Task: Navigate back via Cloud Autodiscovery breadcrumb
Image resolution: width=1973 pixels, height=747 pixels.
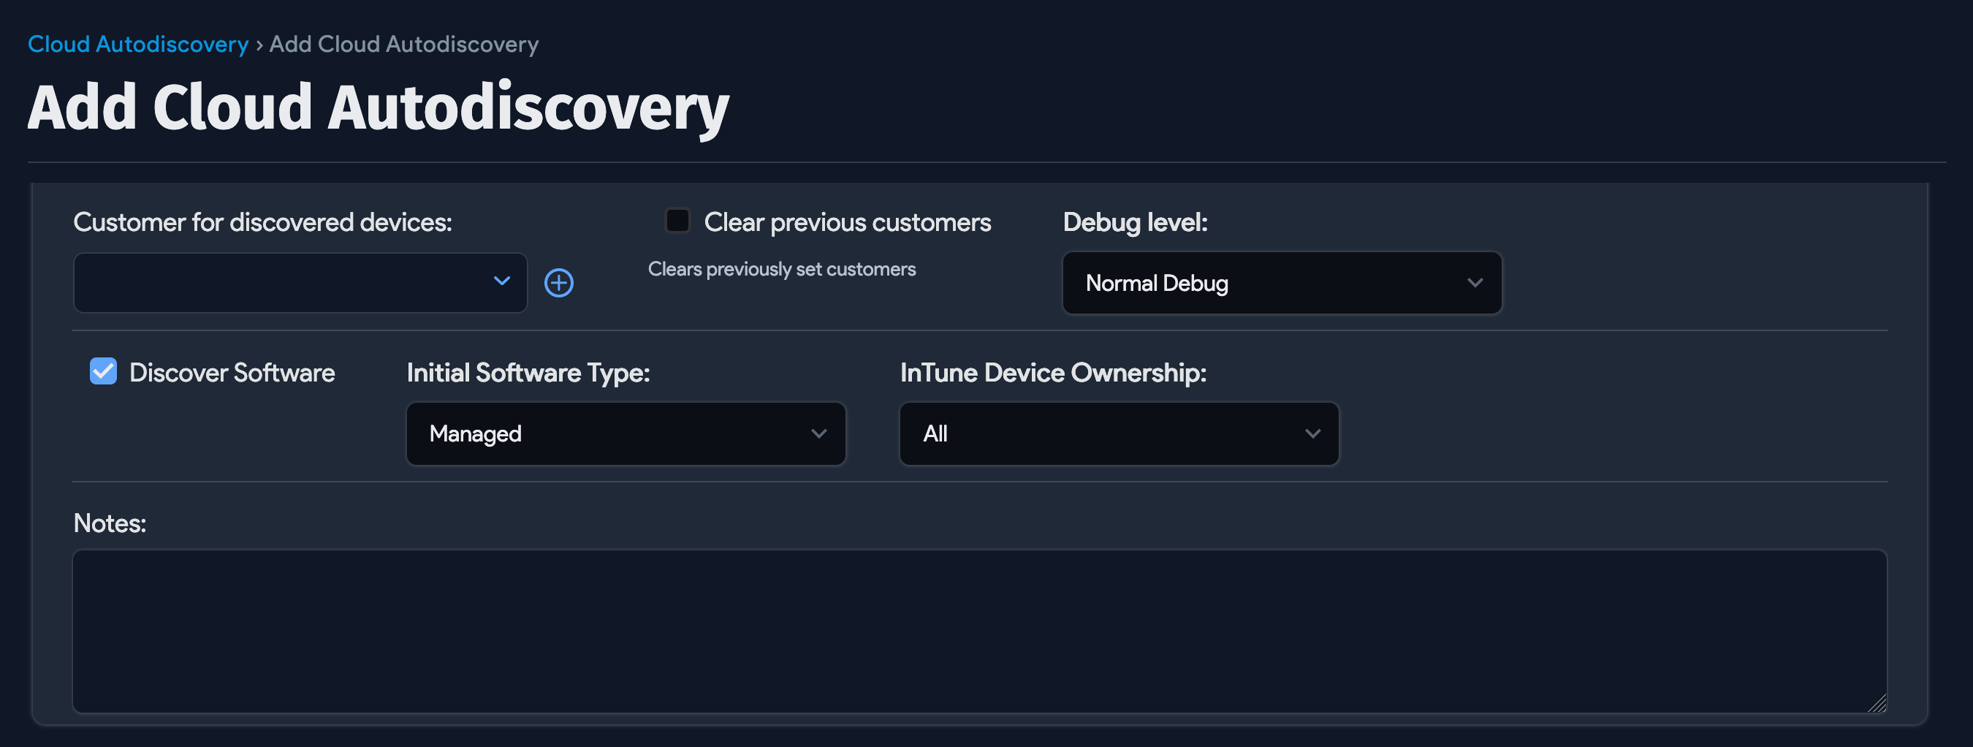Action: (x=138, y=44)
